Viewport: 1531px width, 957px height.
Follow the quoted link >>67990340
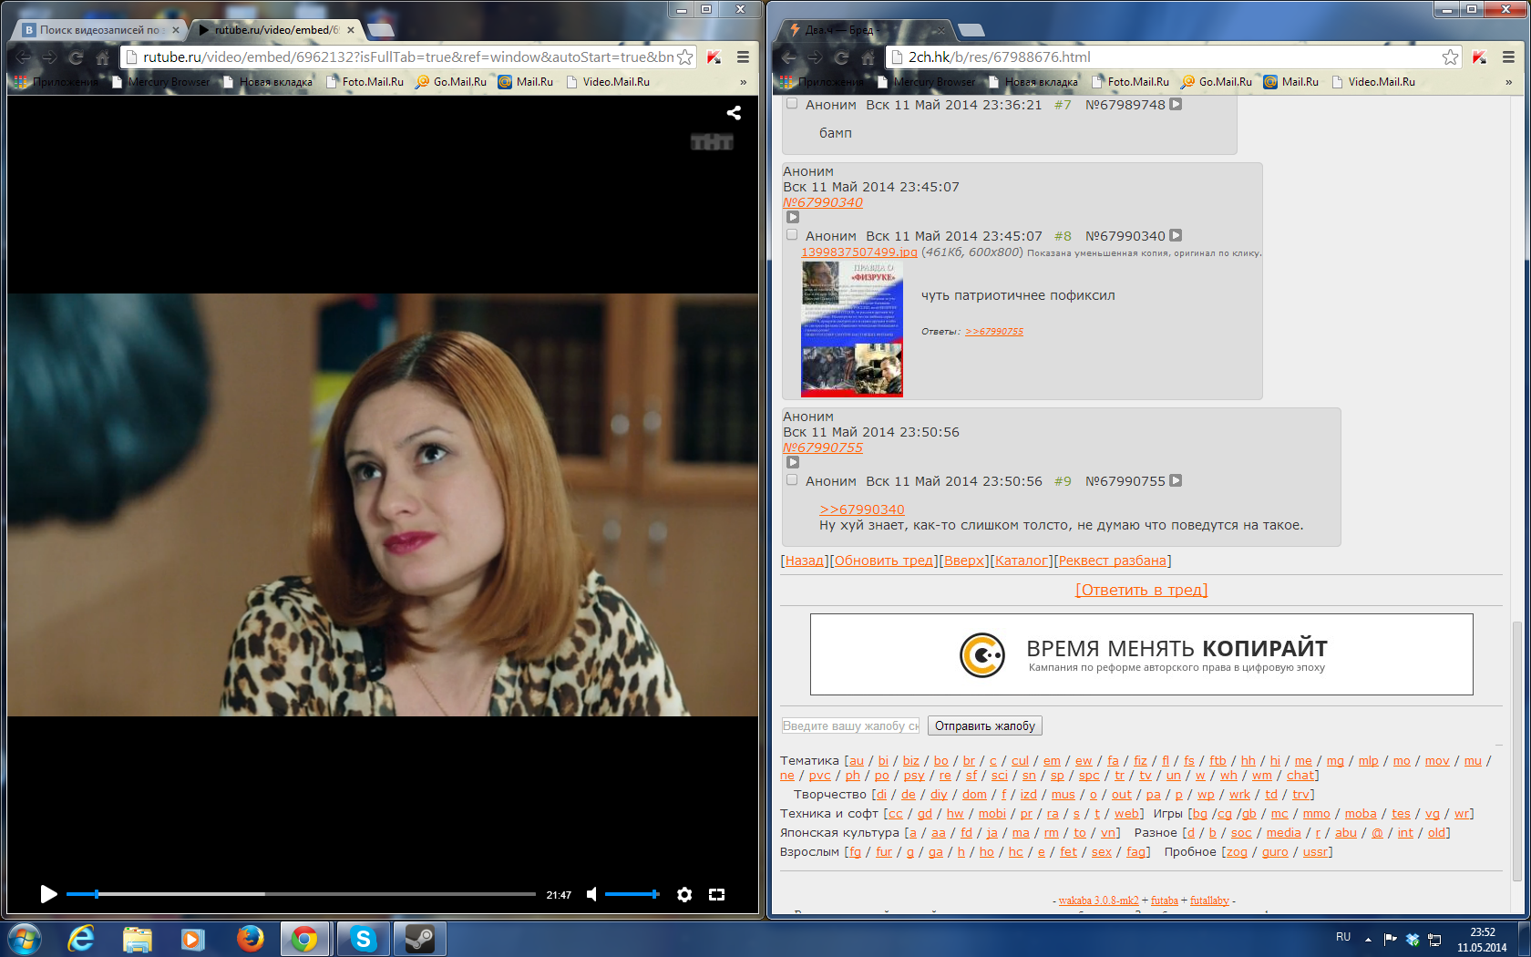point(862,509)
